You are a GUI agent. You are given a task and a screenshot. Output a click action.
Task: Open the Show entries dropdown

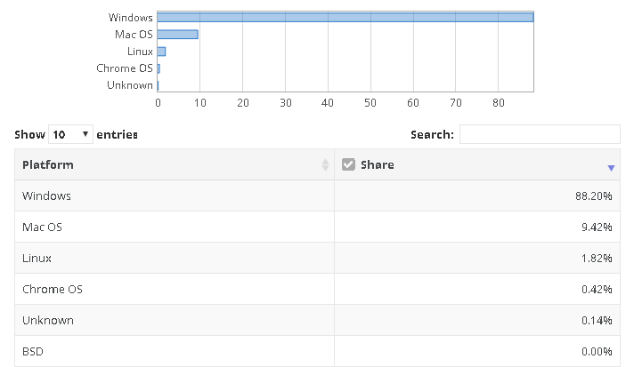[70, 134]
